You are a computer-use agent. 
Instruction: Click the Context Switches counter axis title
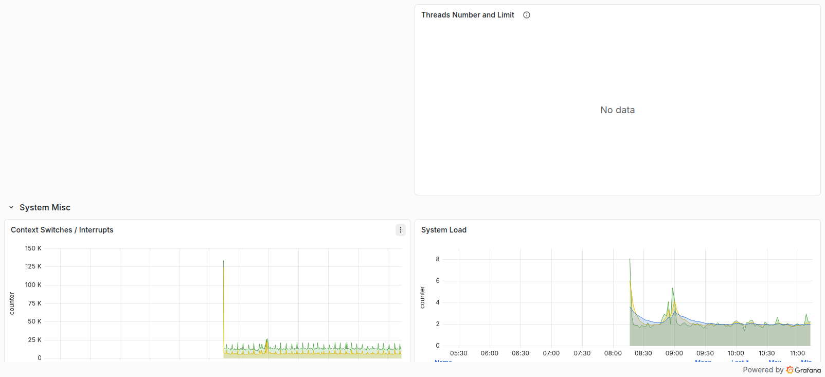[x=12, y=303]
